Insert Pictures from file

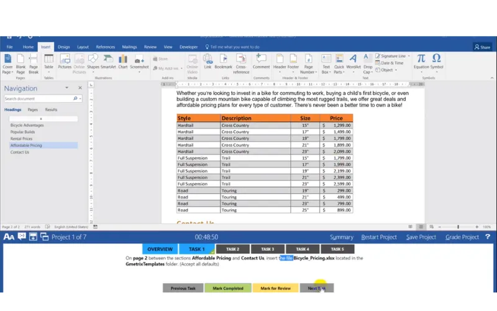[x=65, y=62]
